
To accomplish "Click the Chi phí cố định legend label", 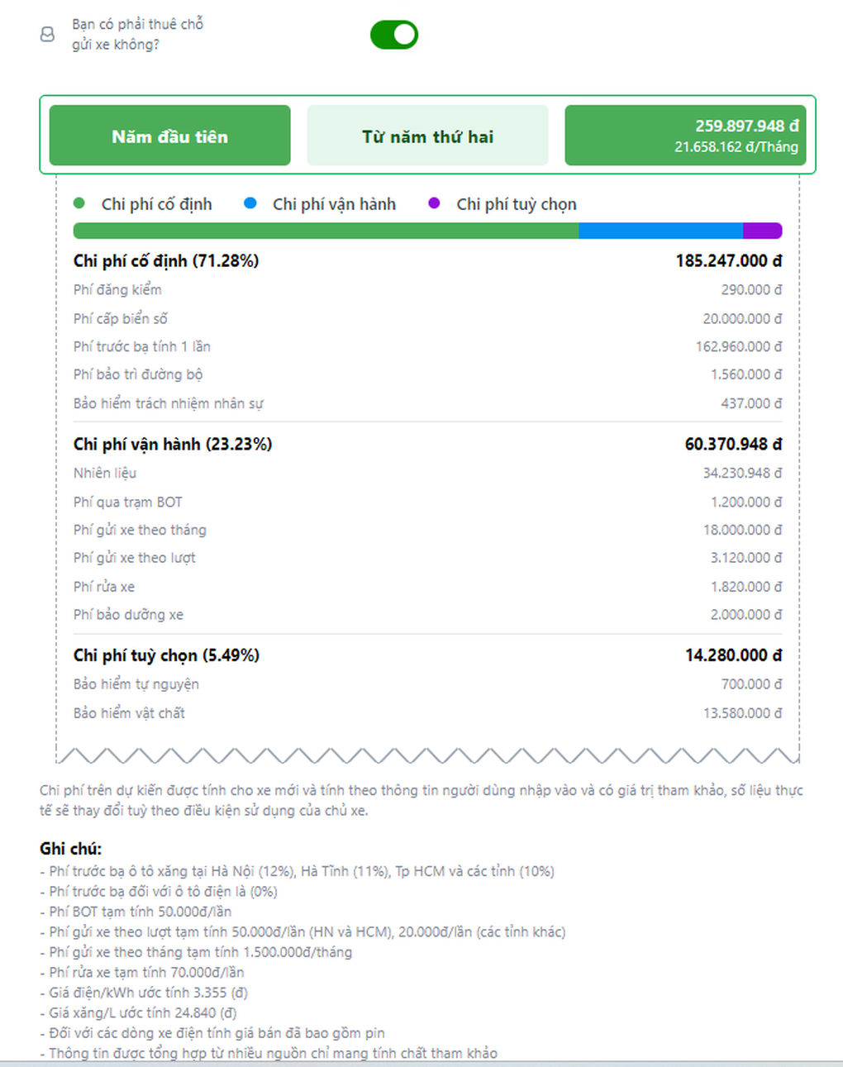I will click(156, 204).
